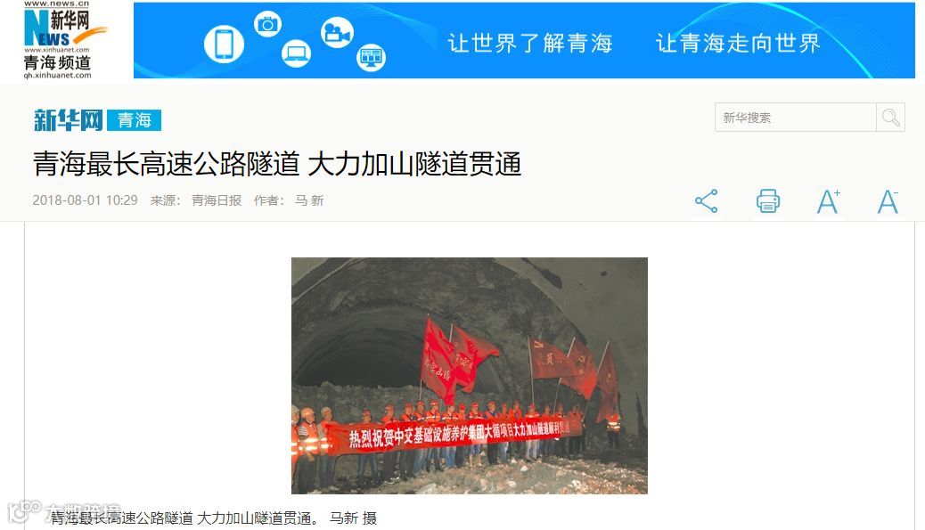
Task: Click the magnifier search button
Action: click(890, 118)
